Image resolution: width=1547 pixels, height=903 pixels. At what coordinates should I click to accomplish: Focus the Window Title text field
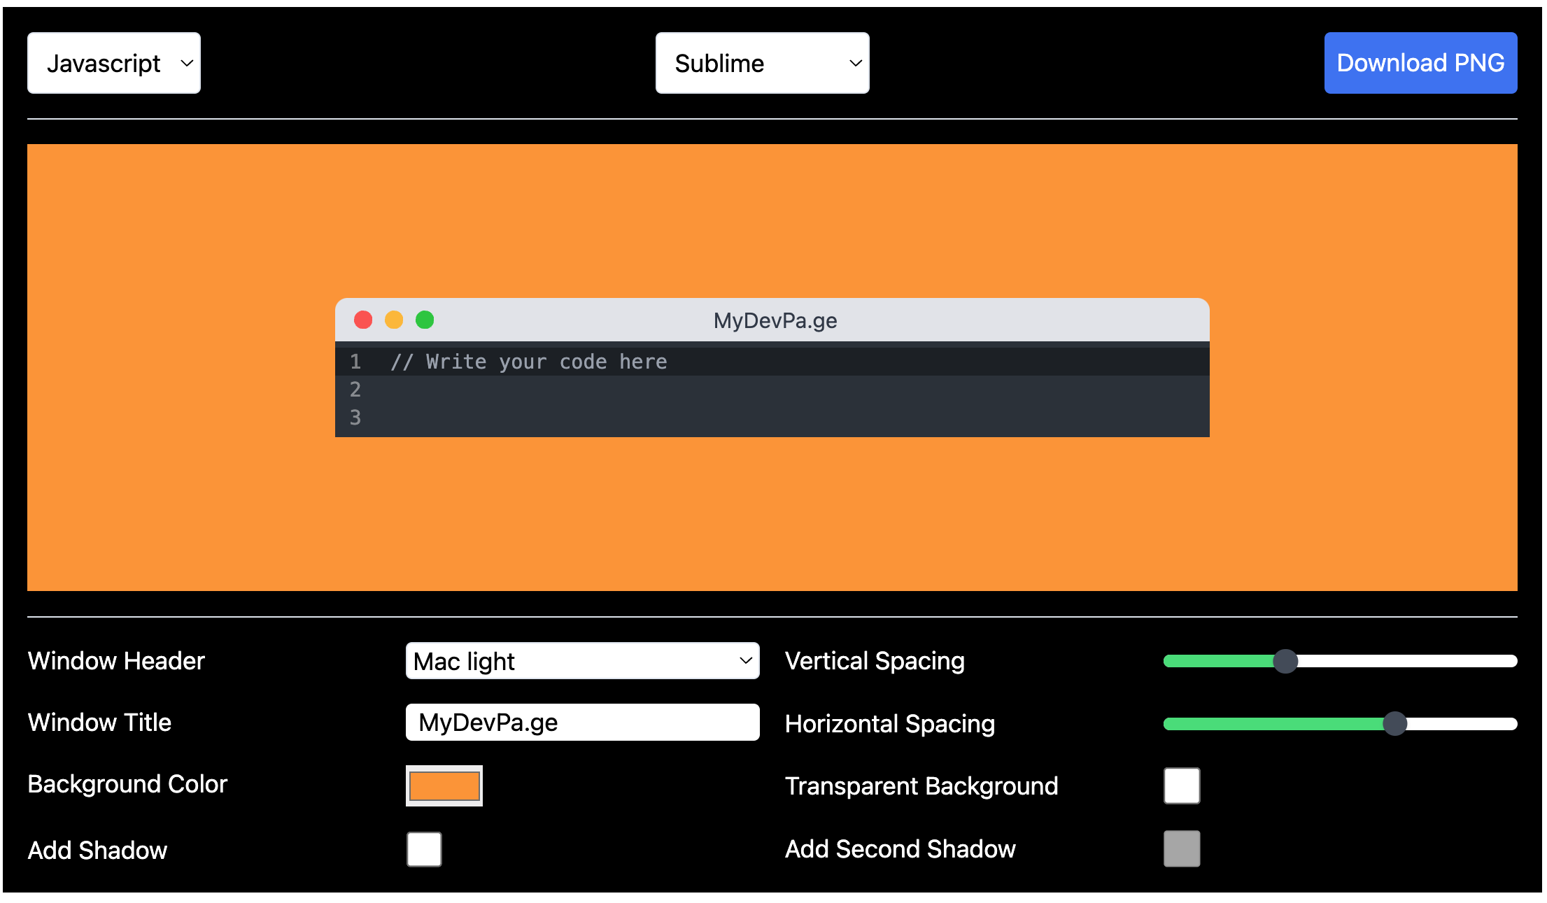tap(582, 722)
